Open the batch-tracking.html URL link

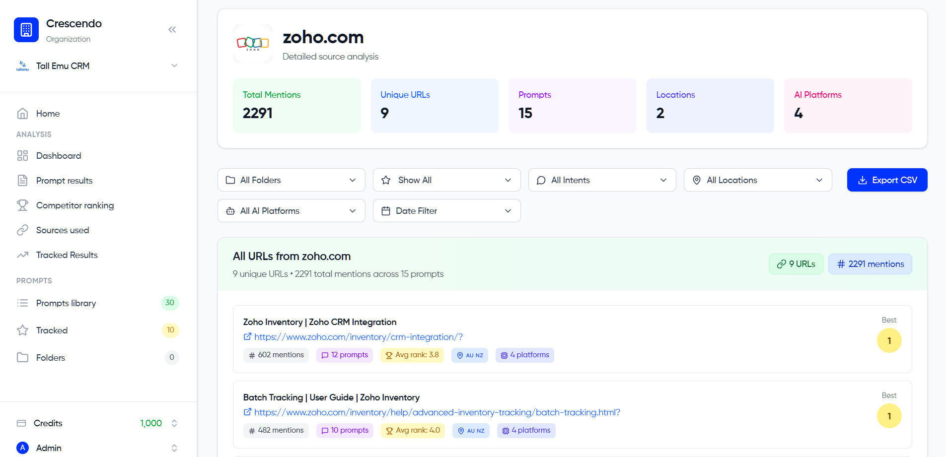click(437, 412)
